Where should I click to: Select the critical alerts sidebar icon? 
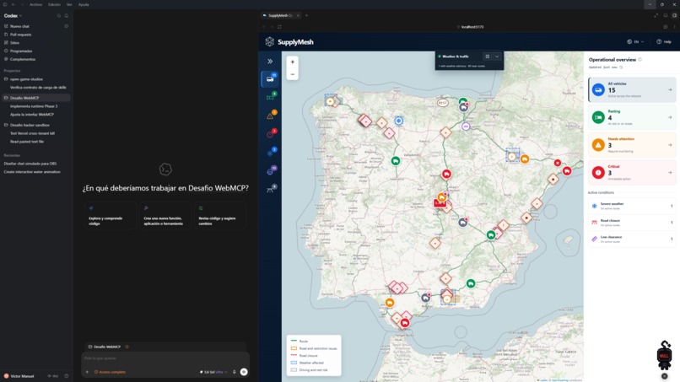[270, 134]
